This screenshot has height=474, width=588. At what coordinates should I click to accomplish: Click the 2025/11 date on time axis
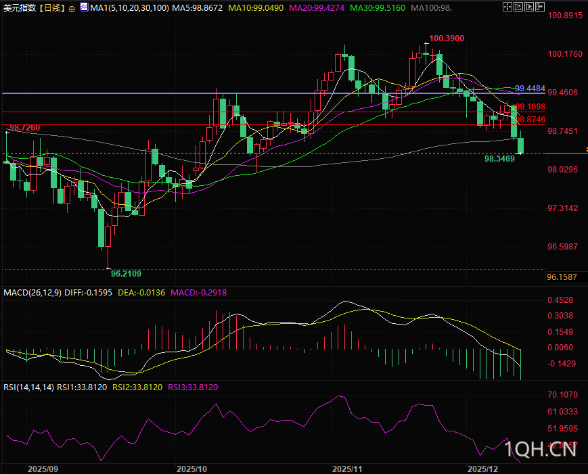pos(348,468)
